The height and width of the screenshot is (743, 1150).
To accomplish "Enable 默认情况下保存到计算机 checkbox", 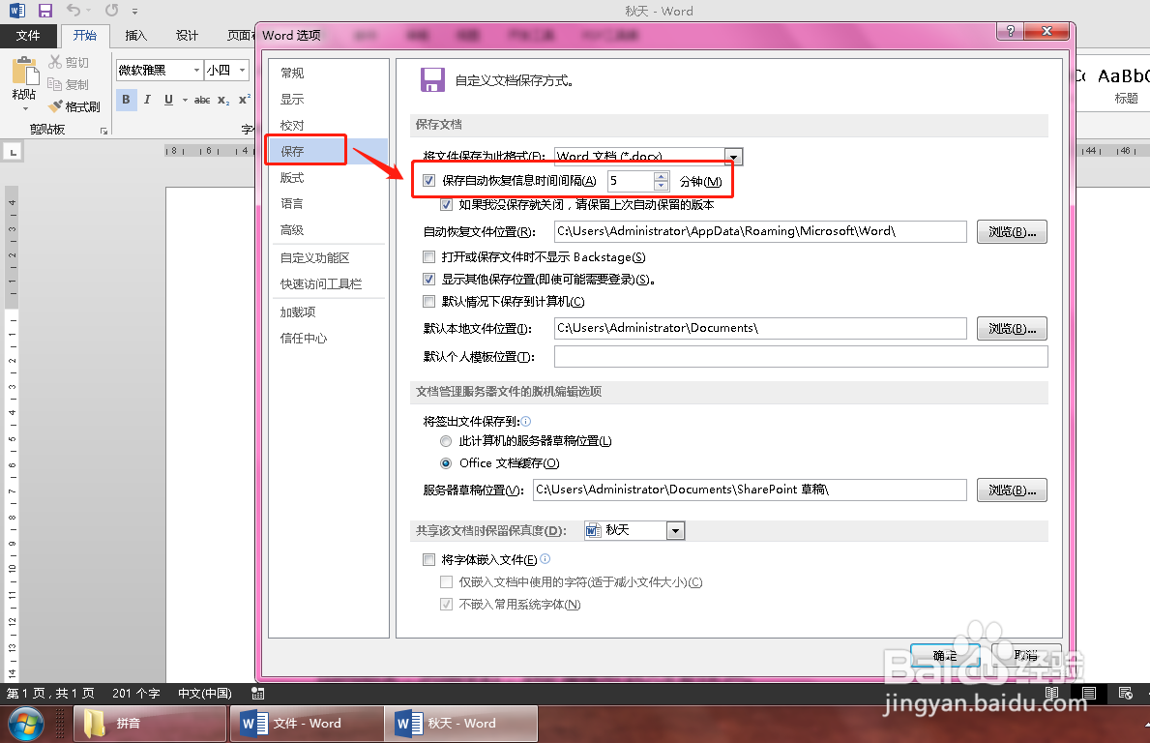I will pyautogui.click(x=429, y=301).
